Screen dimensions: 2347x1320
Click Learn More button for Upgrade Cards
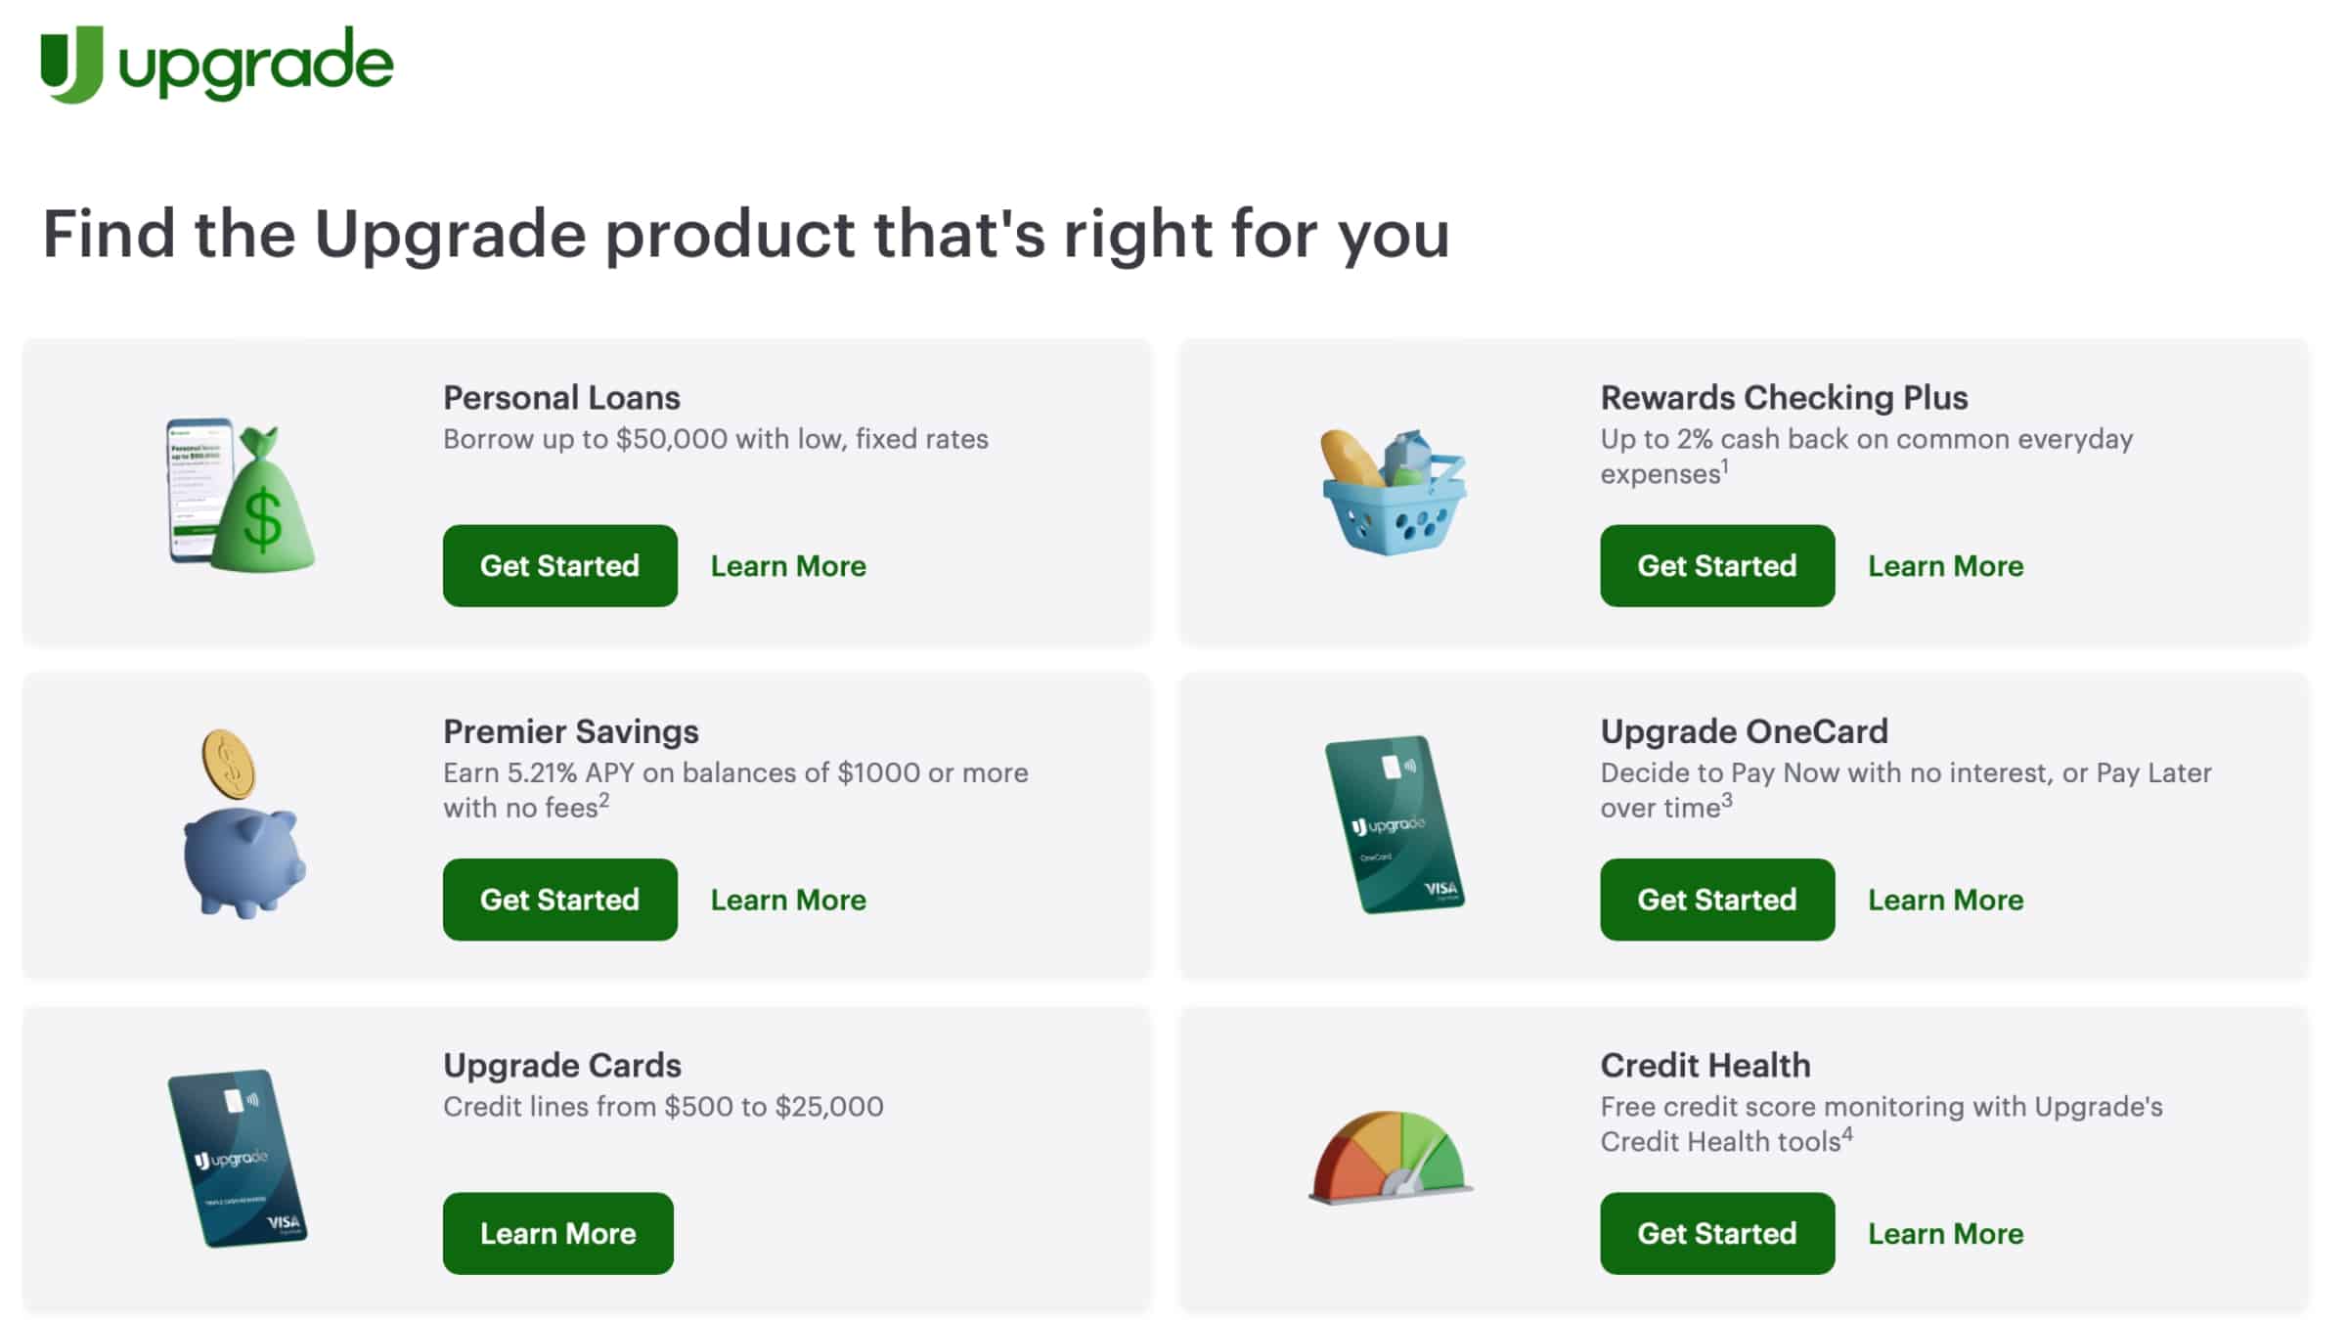coord(558,1233)
